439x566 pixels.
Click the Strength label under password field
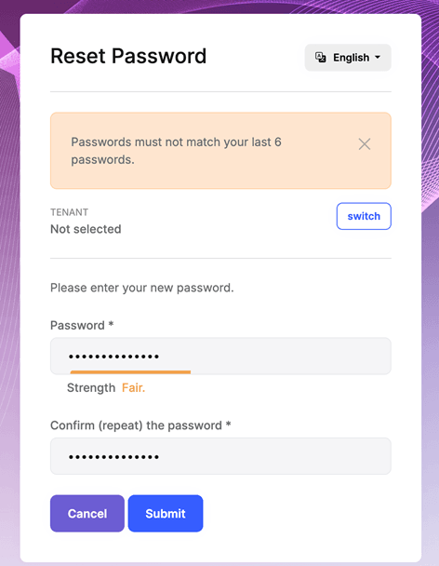[x=91, y=387]
